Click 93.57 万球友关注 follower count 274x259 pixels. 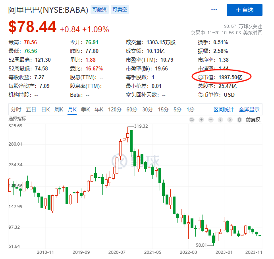point(243,26)
